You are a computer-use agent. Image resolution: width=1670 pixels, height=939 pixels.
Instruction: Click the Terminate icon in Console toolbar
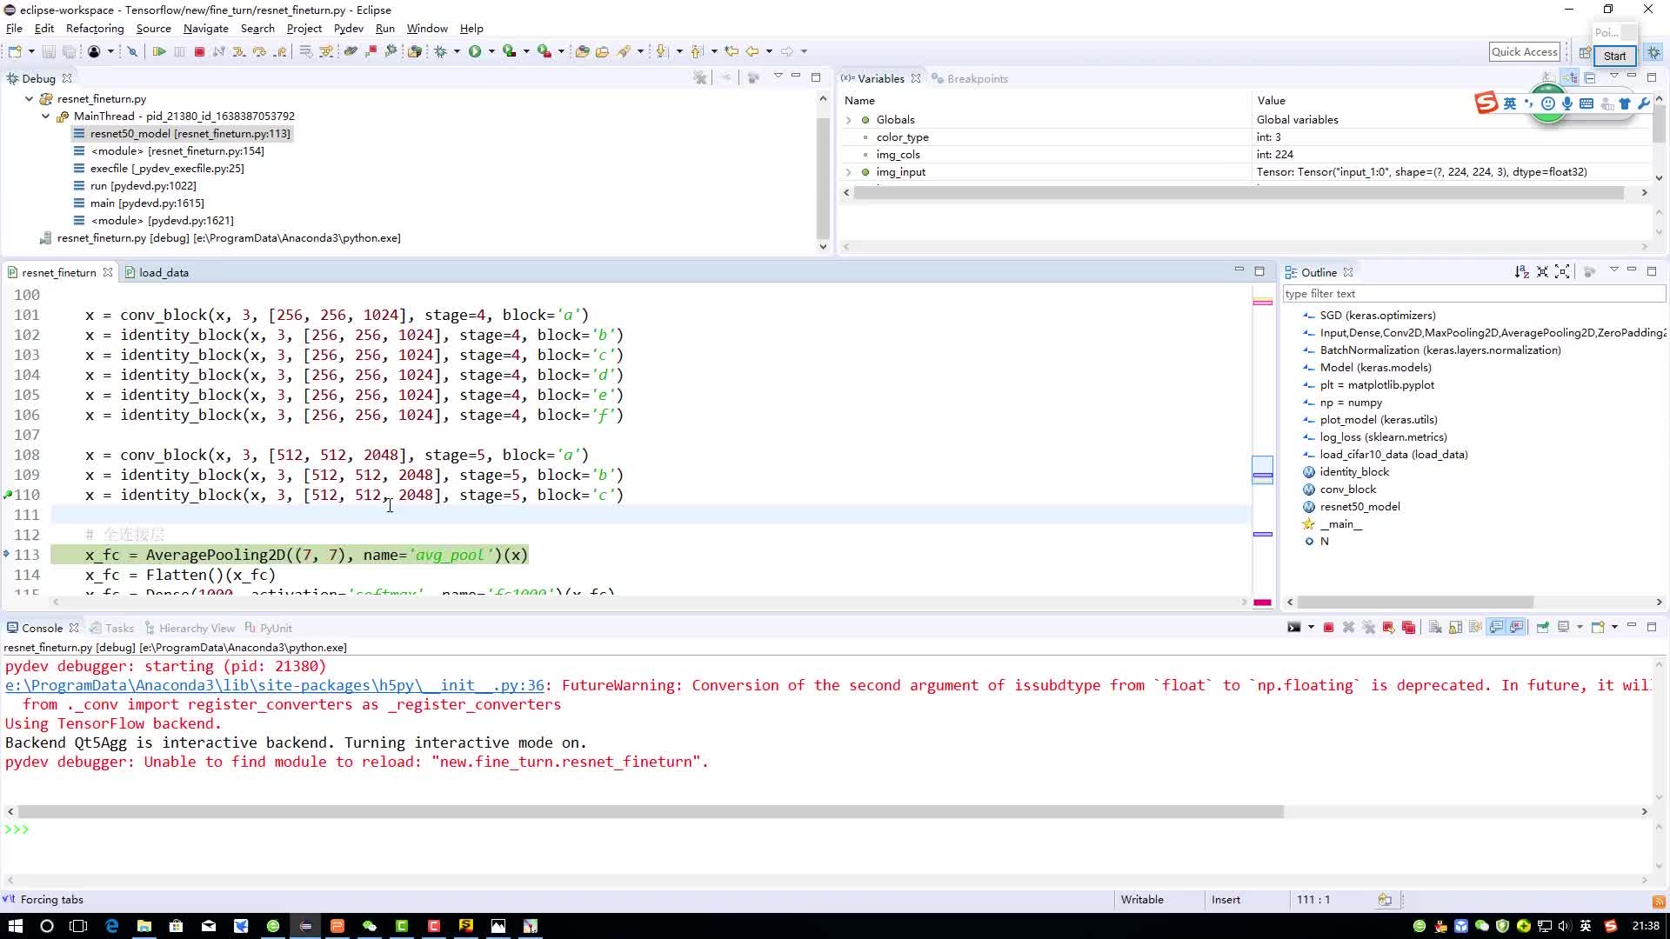[x=1328, y=628]
